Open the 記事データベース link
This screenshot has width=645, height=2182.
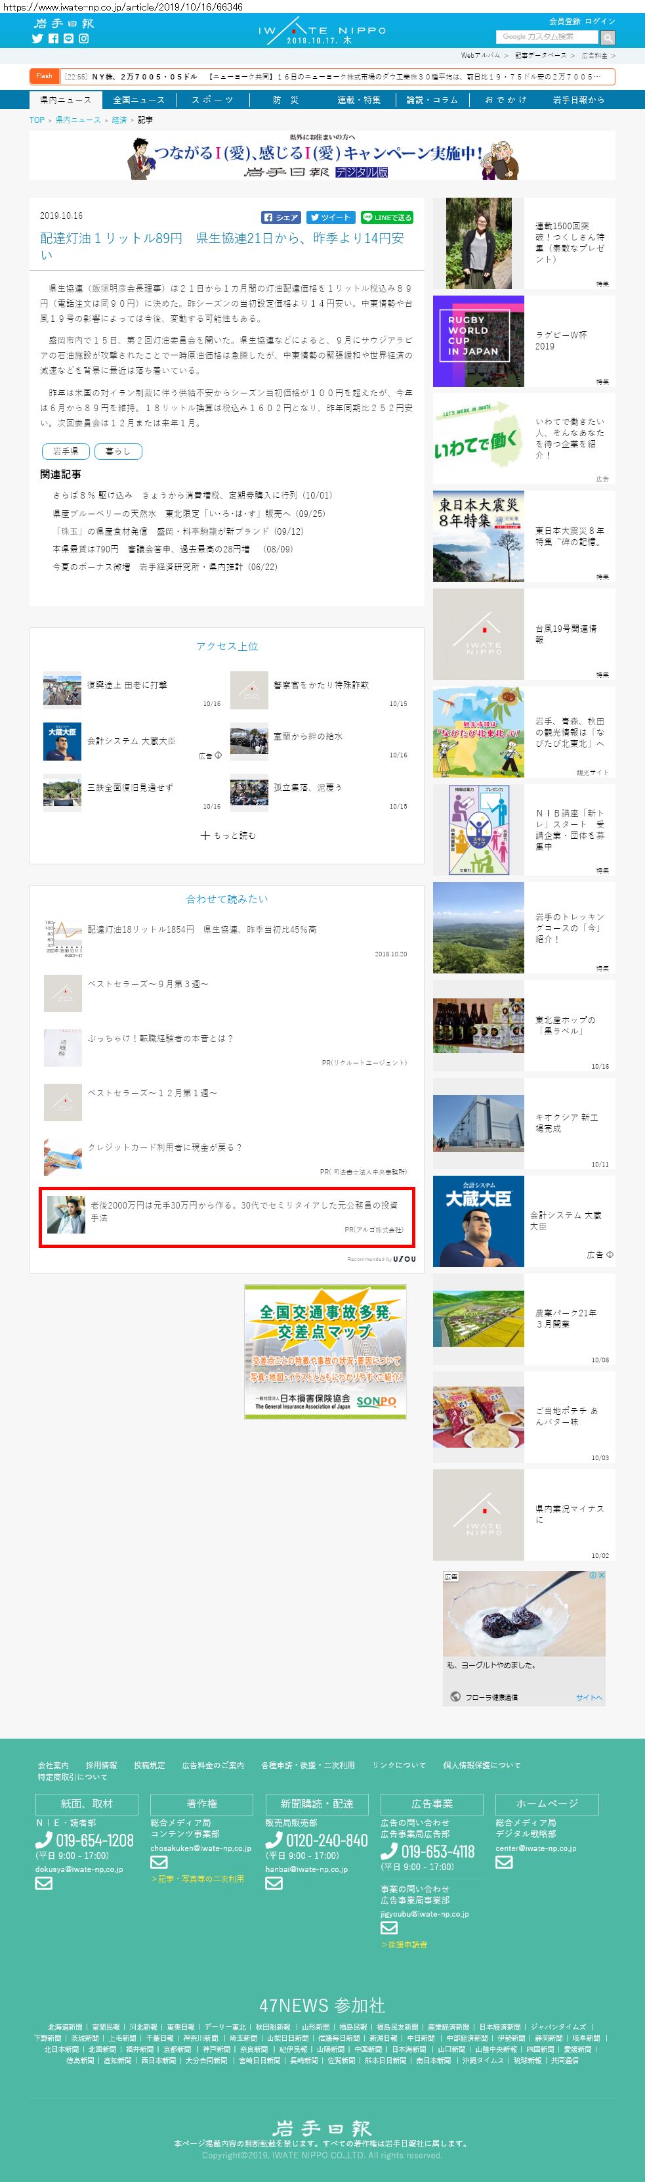pyautogui.click(x=541, y=56)
